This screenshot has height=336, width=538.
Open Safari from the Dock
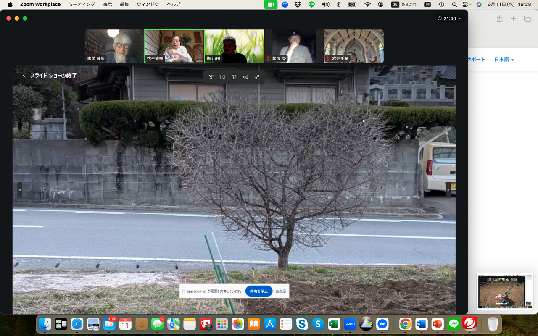pyautogui.click(x=77, y=324)
